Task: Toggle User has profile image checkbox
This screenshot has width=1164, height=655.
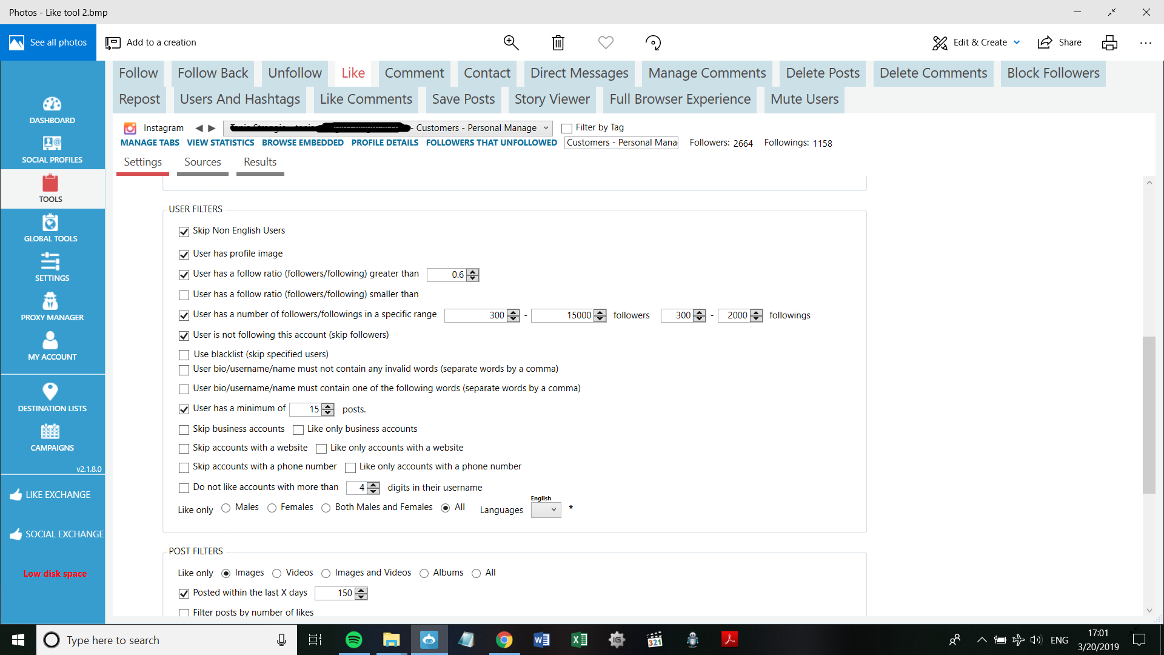Action: (184, 255)
